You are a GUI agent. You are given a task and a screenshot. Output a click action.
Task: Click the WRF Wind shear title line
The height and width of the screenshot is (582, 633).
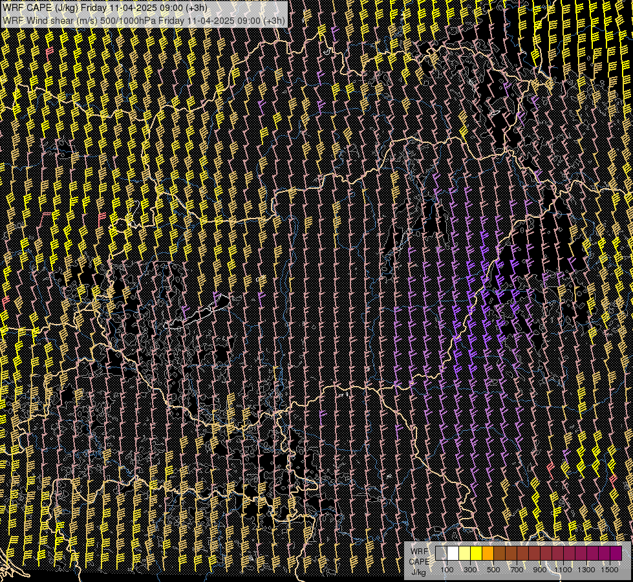click(144, 20)
